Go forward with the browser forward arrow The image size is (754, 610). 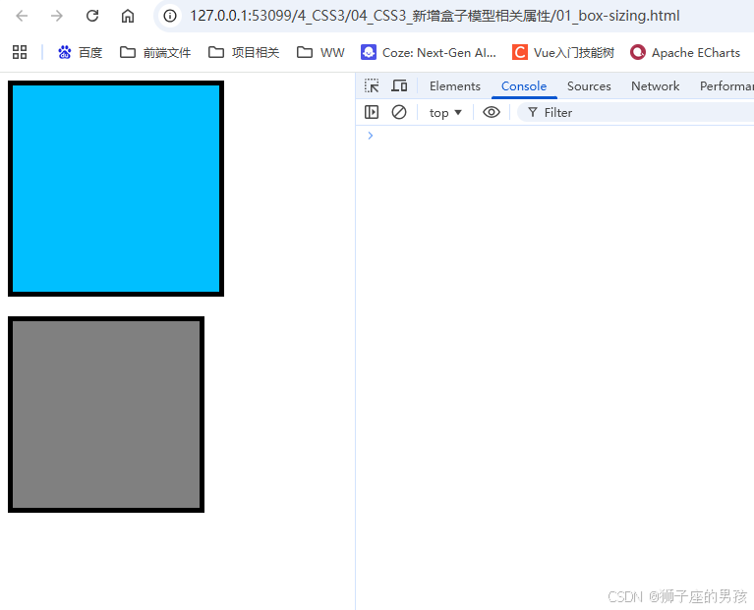point(57,16)
